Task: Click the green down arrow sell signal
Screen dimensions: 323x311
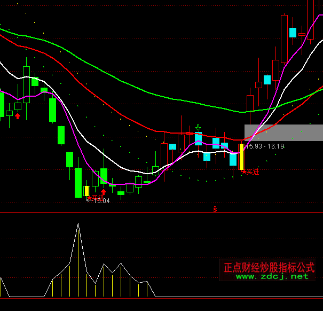Action: [198, 128]
